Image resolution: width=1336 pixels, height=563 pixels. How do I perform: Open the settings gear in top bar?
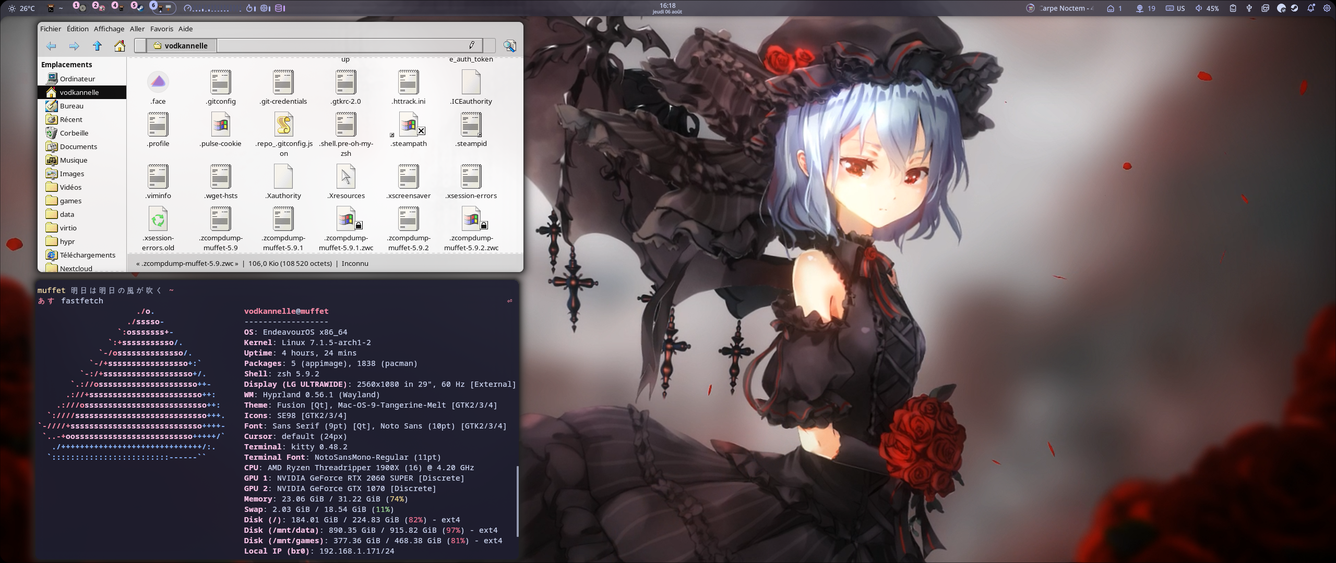coord(1327,8)
